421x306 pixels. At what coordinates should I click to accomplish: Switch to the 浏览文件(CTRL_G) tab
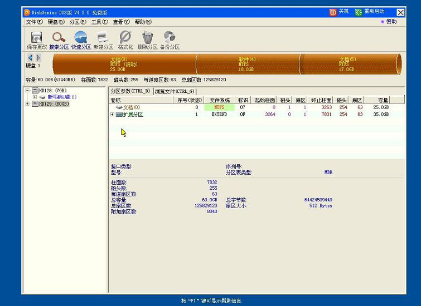tap(175, 91)
